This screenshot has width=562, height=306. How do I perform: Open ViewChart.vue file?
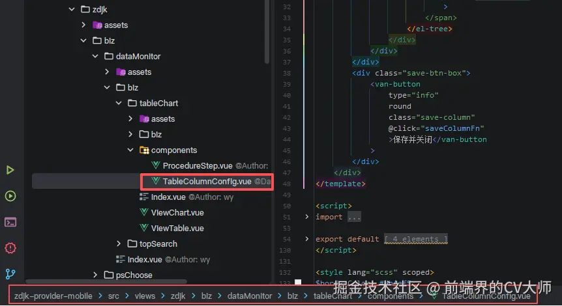pos(177,213)
